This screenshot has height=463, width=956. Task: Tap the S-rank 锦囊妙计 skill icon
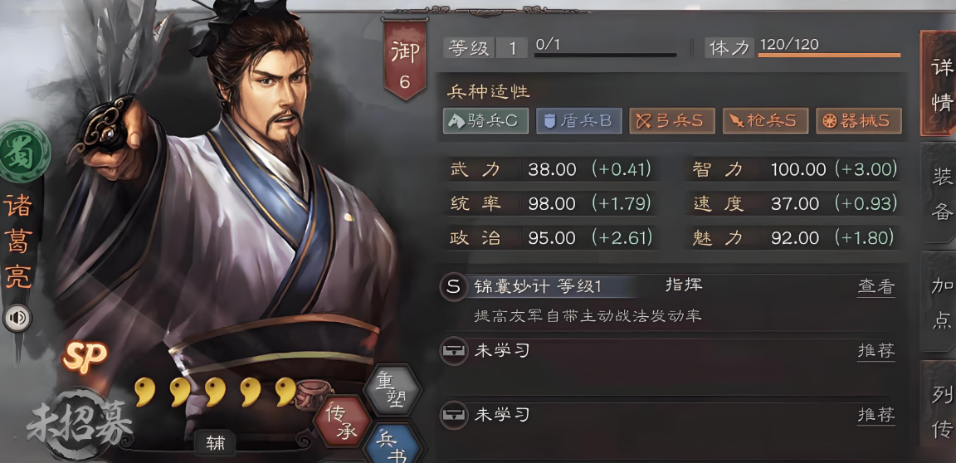pos(453,286)
